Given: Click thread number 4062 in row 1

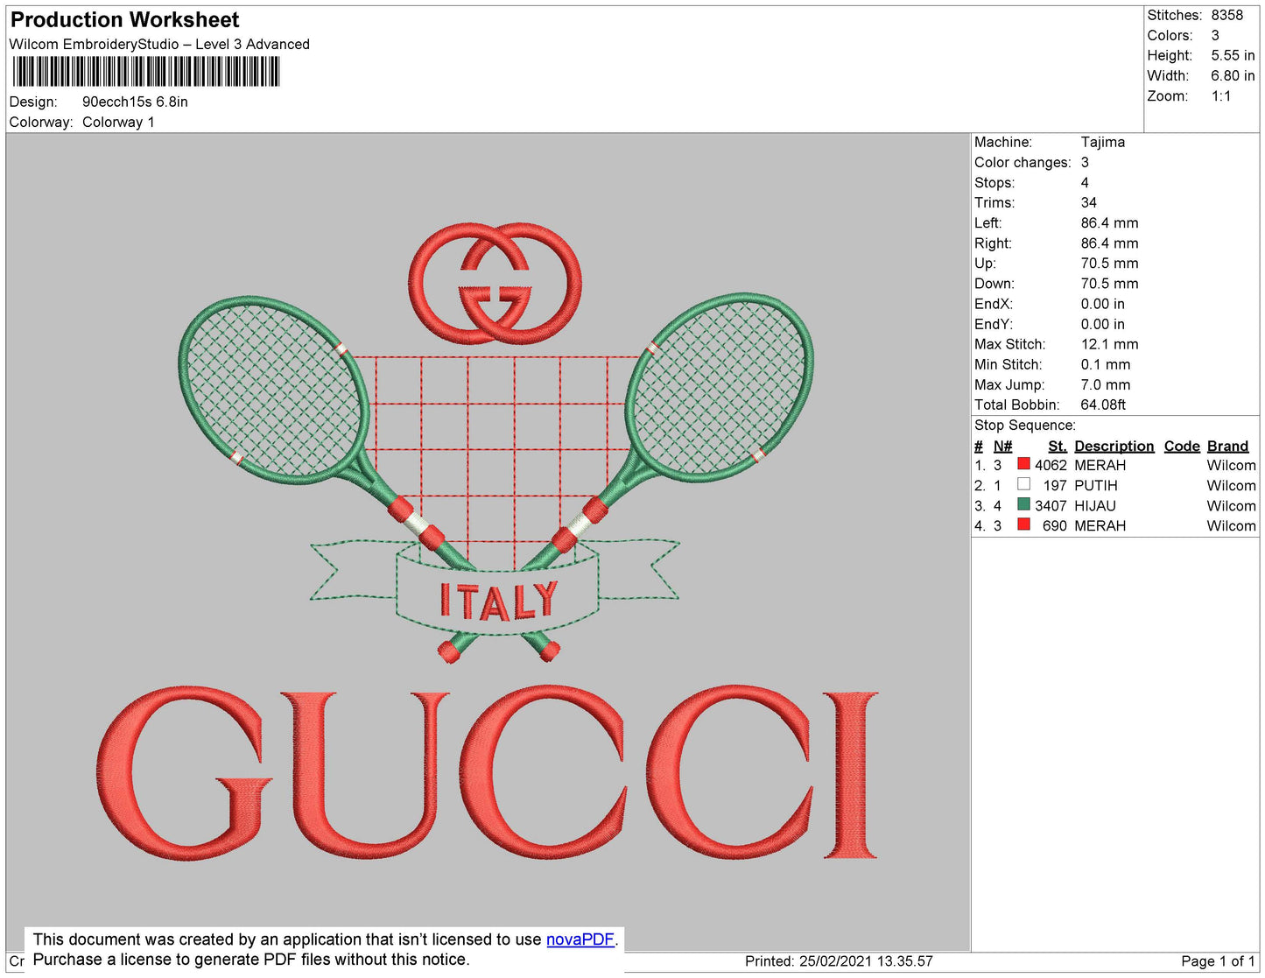Looking at the screenshot, I should [1051, 465].
